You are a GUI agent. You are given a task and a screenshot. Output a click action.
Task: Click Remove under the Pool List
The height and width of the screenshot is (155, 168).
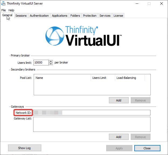point(140,100)
